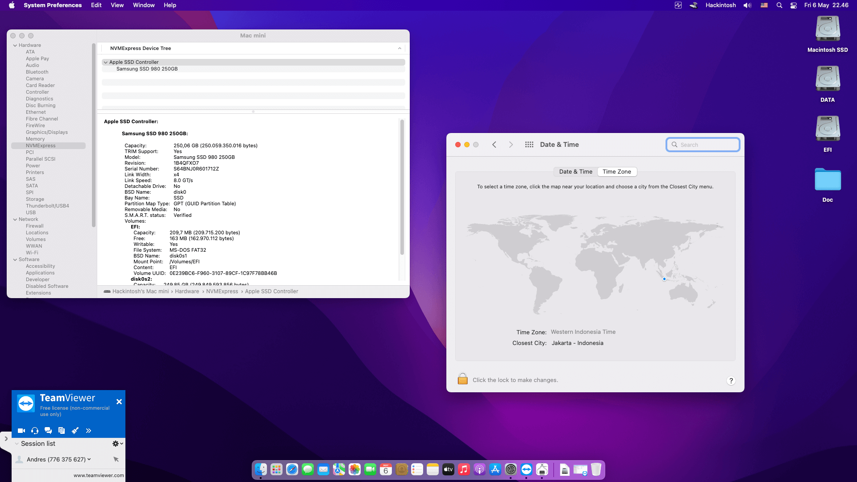
Task: Open Finder from the Dock
Action: click(x=261, y=470)
